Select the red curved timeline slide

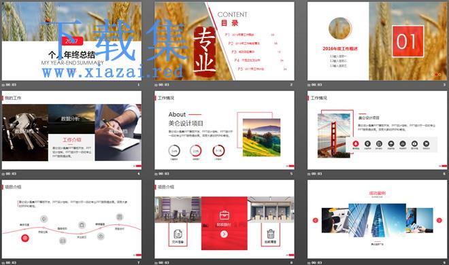point(71,219)
